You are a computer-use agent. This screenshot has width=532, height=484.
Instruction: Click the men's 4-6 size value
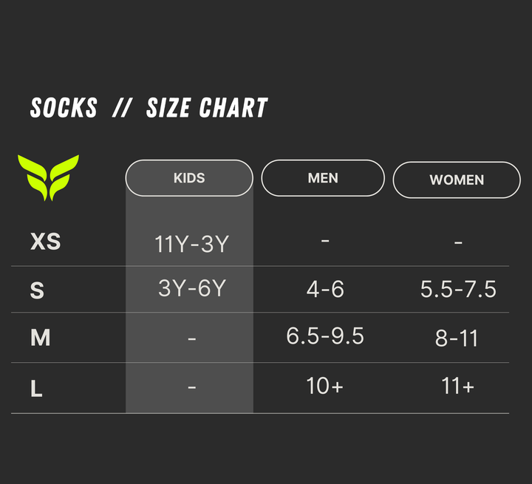click(x=325, y=289)
